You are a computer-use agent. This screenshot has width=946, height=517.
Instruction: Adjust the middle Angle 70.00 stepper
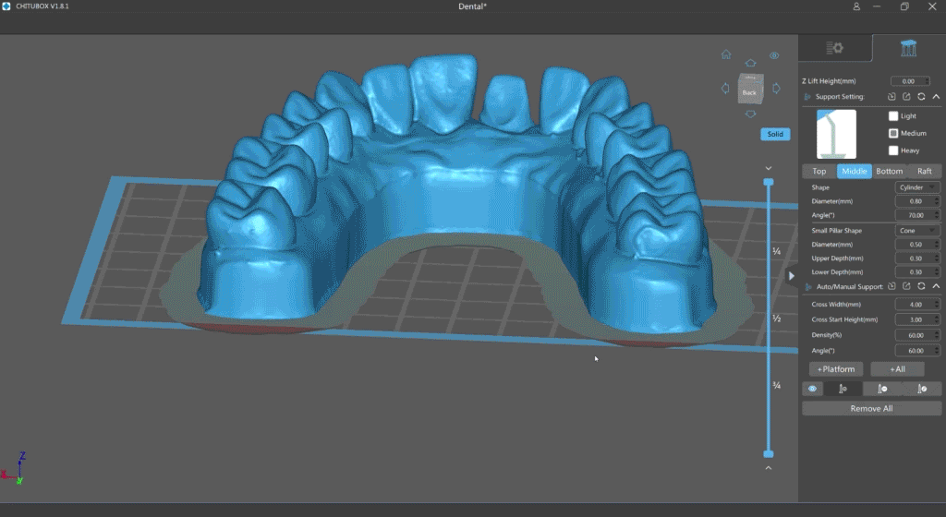pos(937,215)
